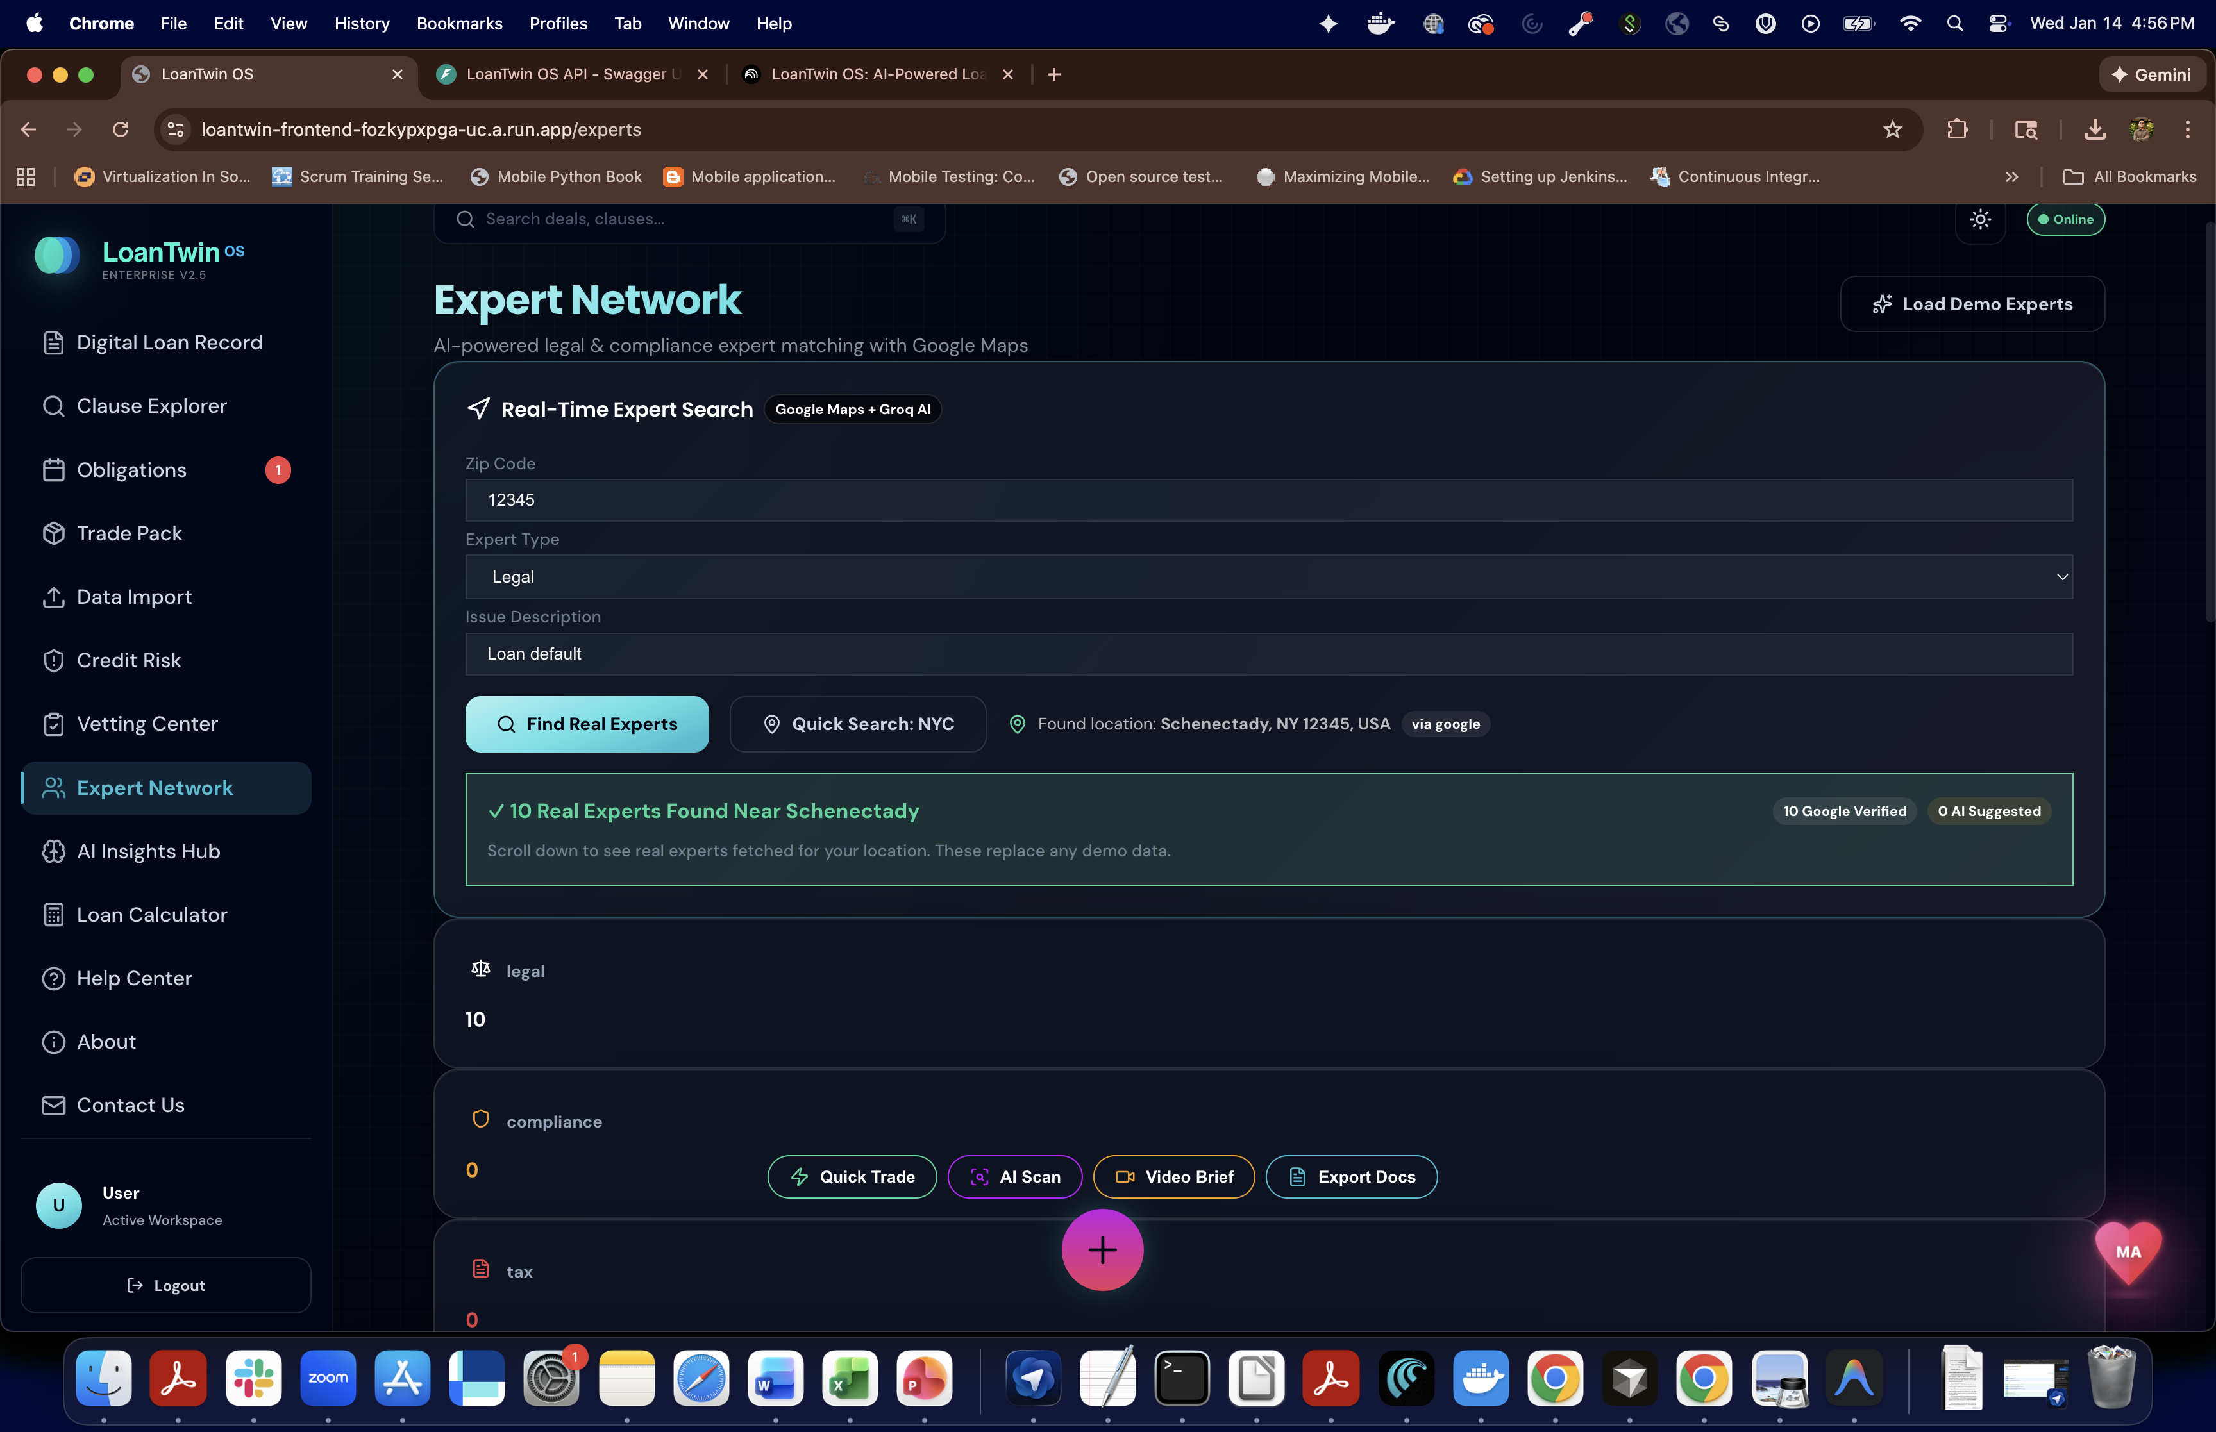Toggle the light/dark theme sun icon
This screenshot has width=2216, height=1432.
(x=1980, y=219)
